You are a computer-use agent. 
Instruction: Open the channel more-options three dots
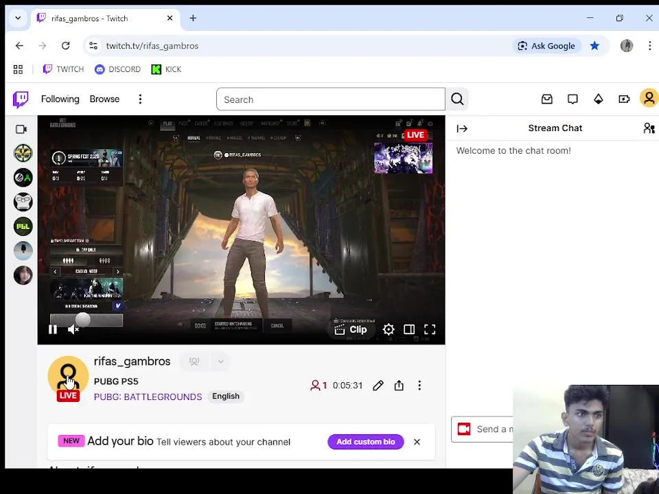pyautogui.click(x=419, y=386)
